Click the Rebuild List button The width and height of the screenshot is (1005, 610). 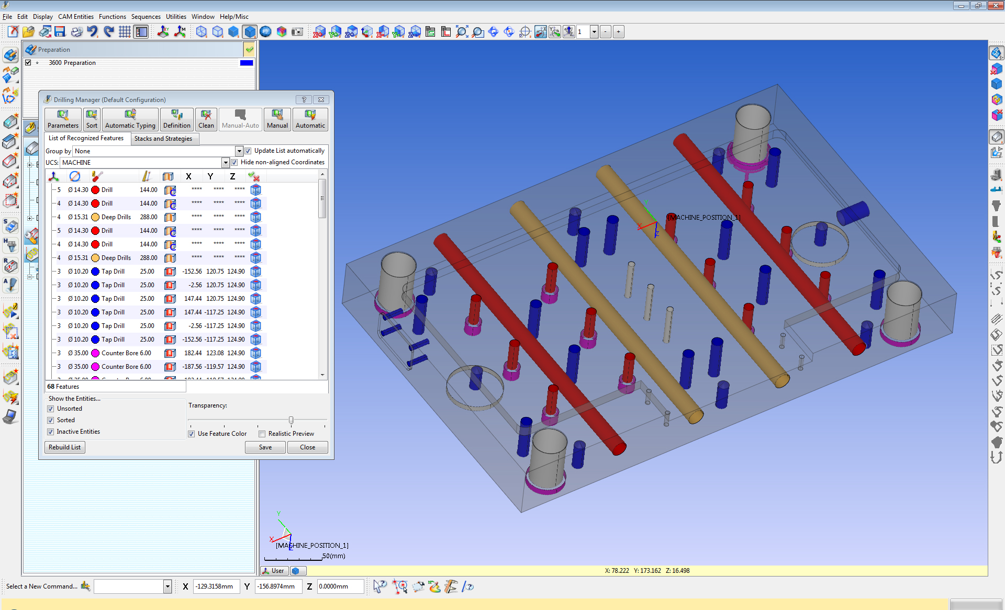(x=64, y=447)
